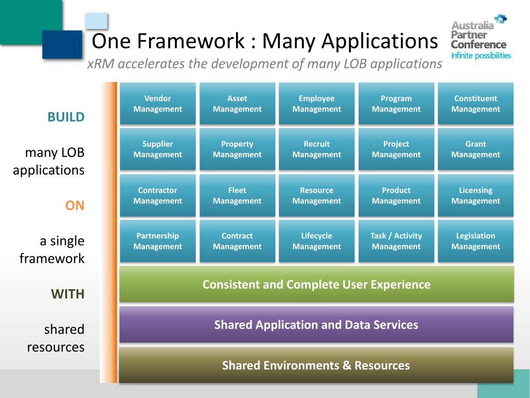530x398 pixels.
Task: Open the Employee Management tile
Action: click(x=317, y=104)
